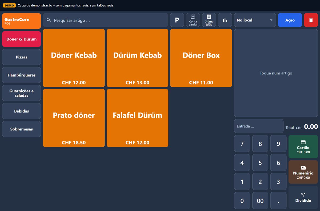Add the Falafel Dürüm item

pyautogui.click(x=137, y=118)
